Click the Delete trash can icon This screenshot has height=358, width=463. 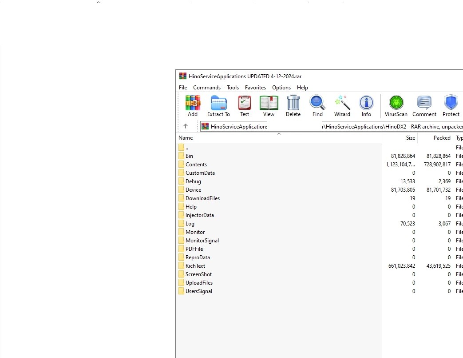(293, 103)
